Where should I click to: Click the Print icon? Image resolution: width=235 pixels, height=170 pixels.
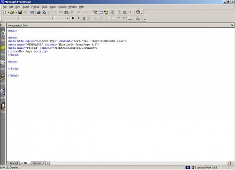pos(39,12)
